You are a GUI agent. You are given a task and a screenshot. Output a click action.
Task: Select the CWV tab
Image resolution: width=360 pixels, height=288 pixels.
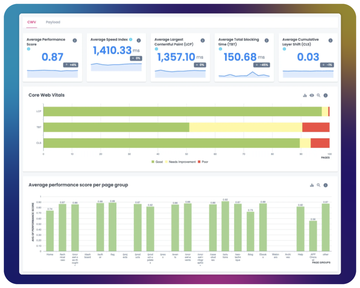point(31,22)
